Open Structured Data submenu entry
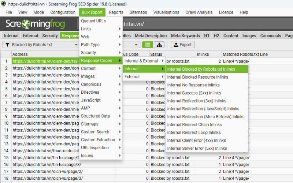The image size is (293, 183). [x=101, y=116]
